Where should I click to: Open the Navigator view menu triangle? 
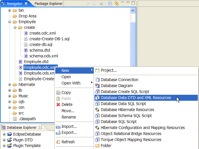pos(123,3)
